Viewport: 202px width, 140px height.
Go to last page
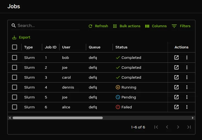(189, 127)
